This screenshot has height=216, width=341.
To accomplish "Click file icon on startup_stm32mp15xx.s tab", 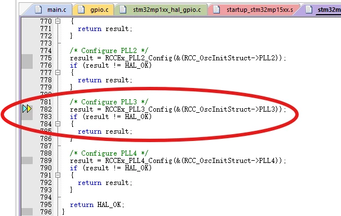I will (x=216, y=10).
